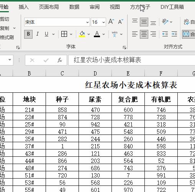Image resolution: width=195 pixels, height=192 pixels.
Task: Open Font settings dialog launcher
Action: point(125,48)
